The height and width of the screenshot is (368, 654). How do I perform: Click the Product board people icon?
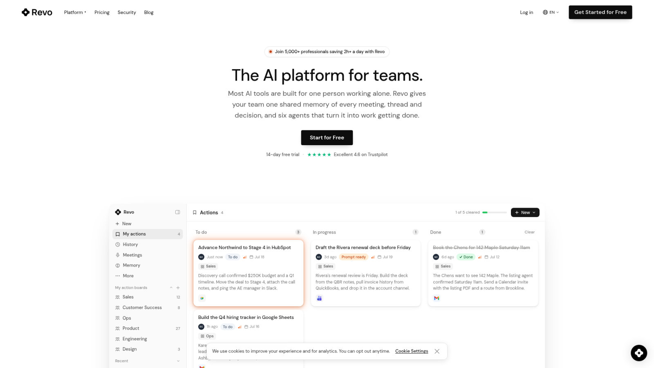click(x=118, y=328)
